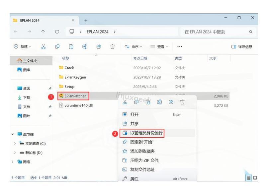Choose 压缩为 ZIP 文件 from context menu
This screenshot has height=195, width=268.
coord(144,161)
